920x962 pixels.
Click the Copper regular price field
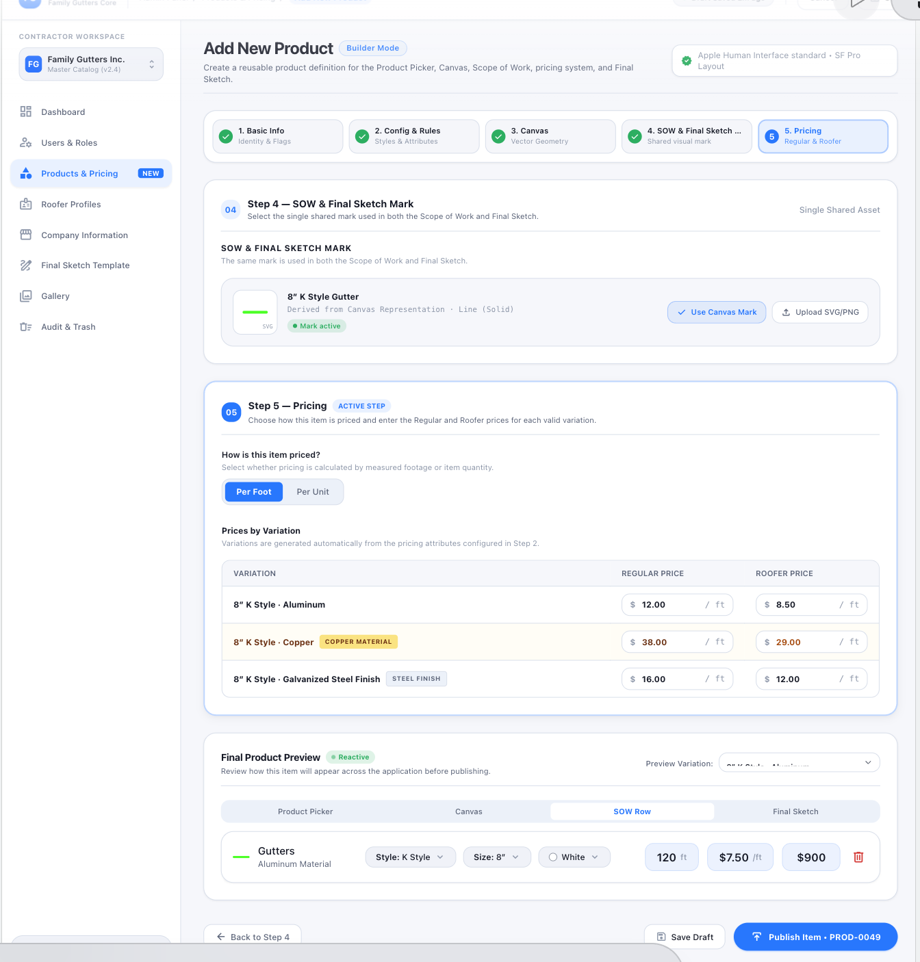(677, 642)
